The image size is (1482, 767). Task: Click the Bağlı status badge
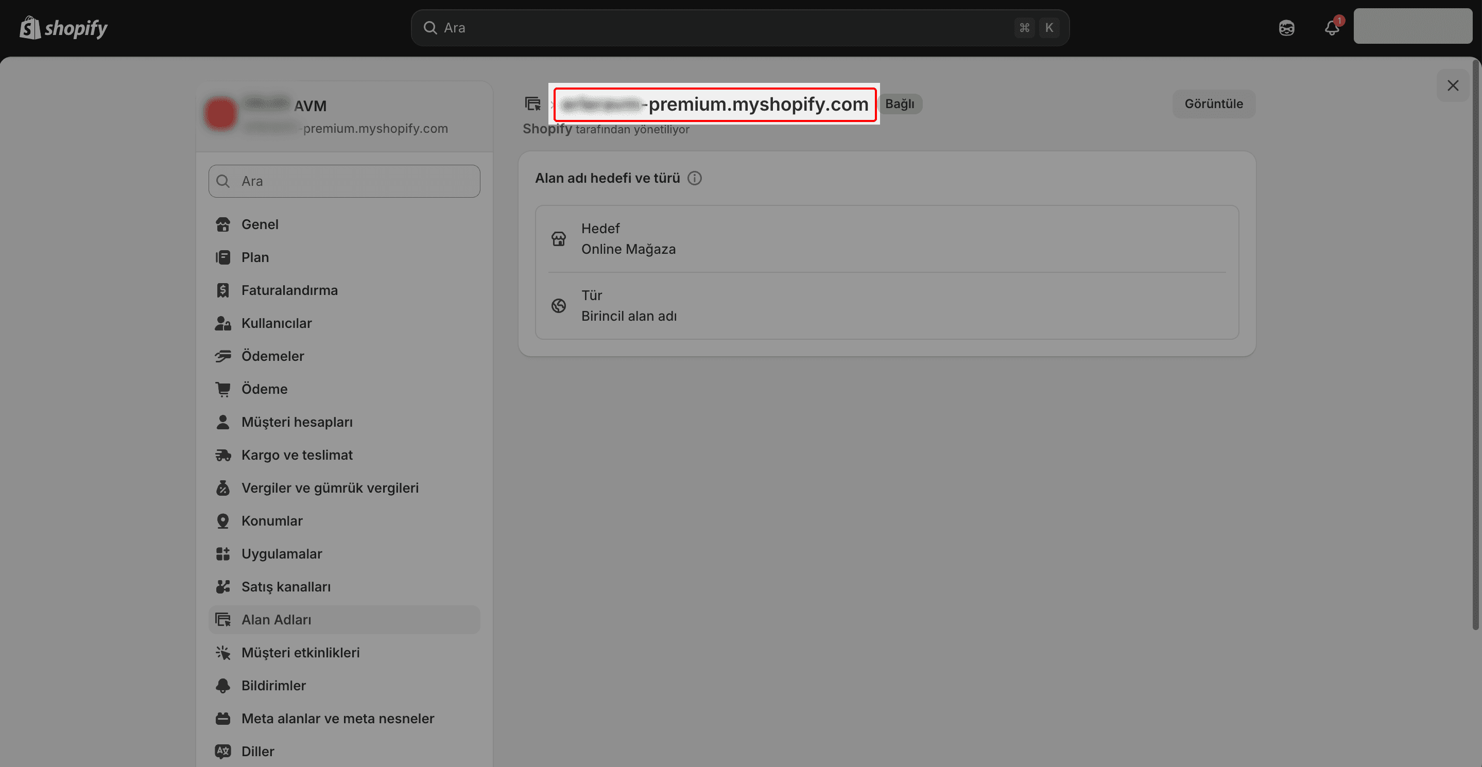tap(900, 104)
